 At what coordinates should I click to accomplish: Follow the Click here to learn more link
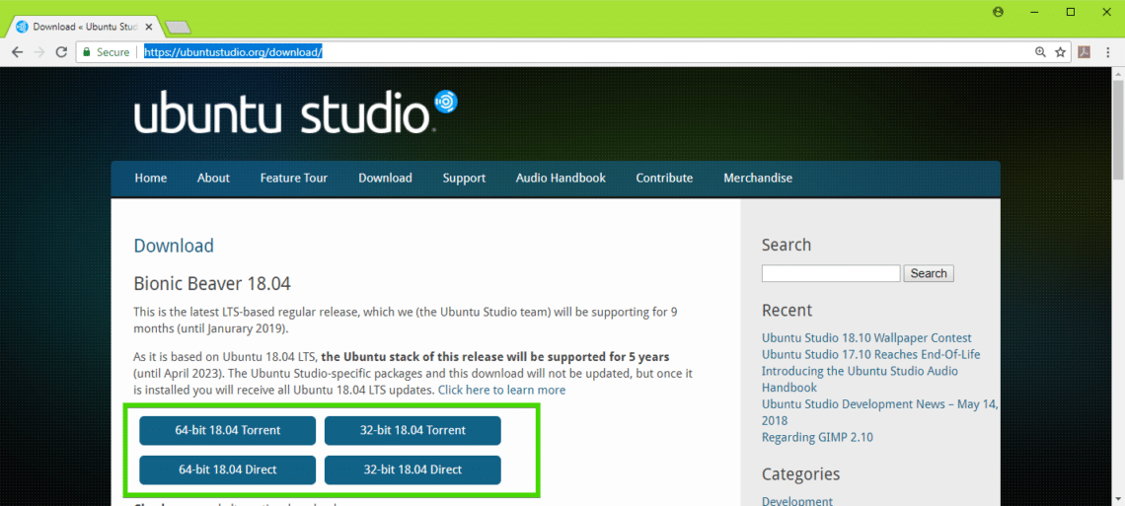click(x=501, y=391)
